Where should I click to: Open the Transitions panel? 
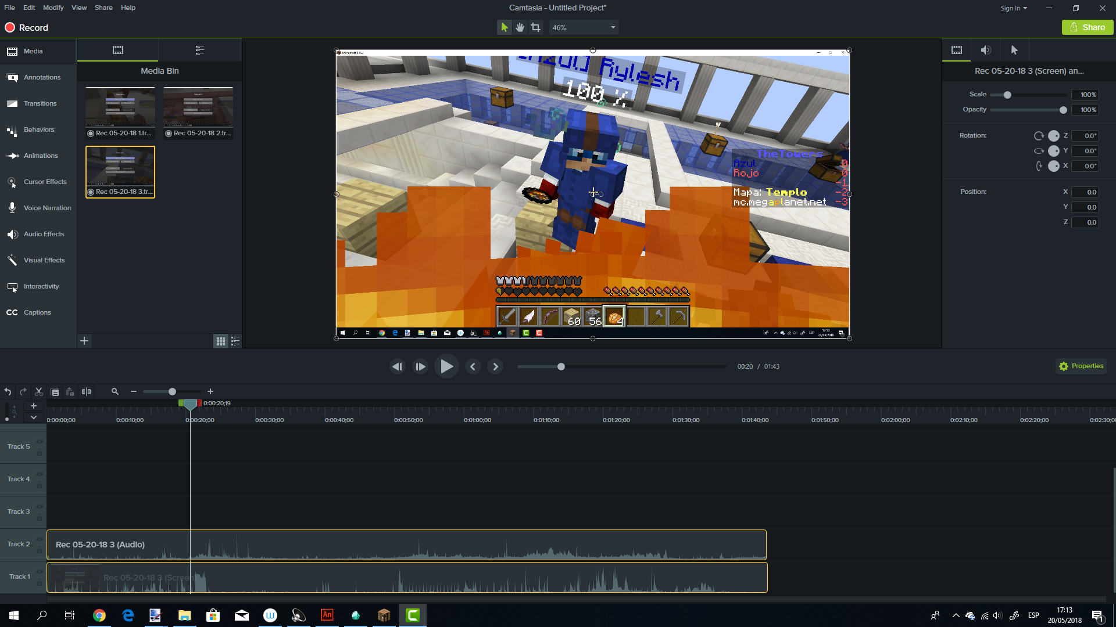[x=38, y=103]
